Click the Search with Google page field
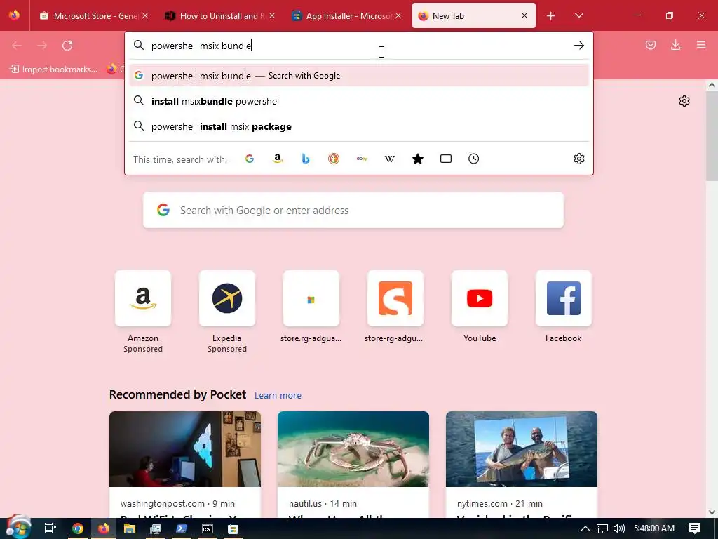Image resolution: width=718 pixels, height=539 pixels. coord(353,210)
